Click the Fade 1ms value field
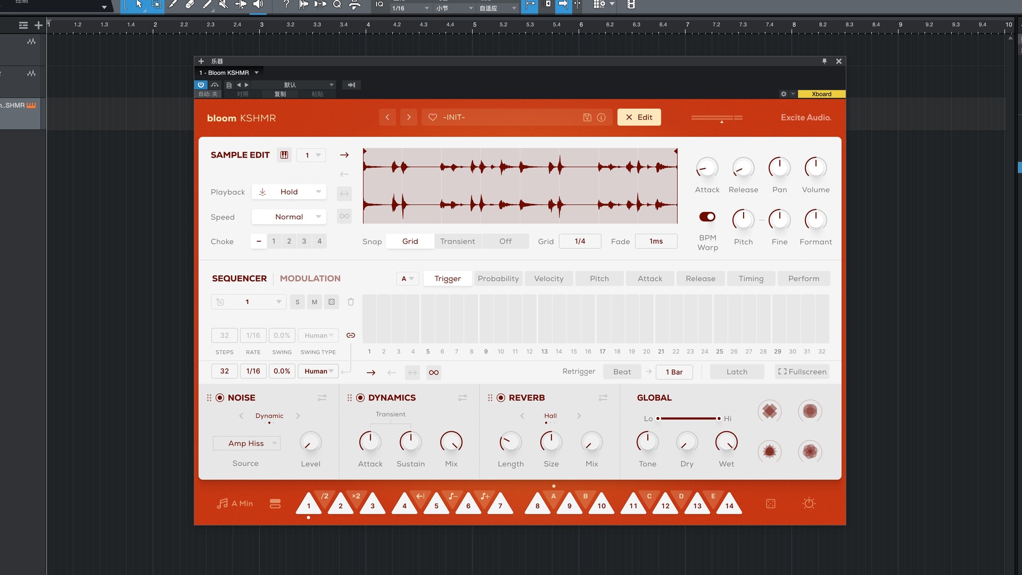1022x575 pixels. [x=656, y=241]
